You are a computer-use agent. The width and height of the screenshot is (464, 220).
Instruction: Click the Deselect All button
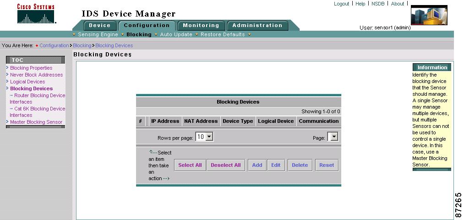click(x=226, y=165)
